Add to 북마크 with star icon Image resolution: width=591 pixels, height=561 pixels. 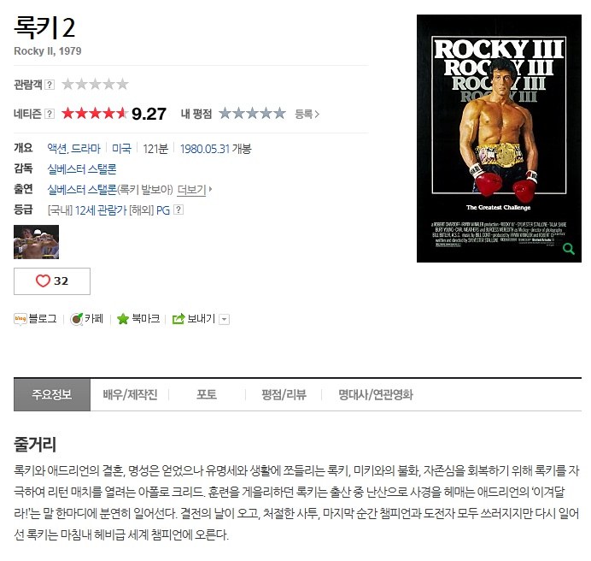(123, 319)
